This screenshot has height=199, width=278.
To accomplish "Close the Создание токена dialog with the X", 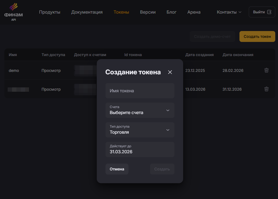I will pos(170,72).
